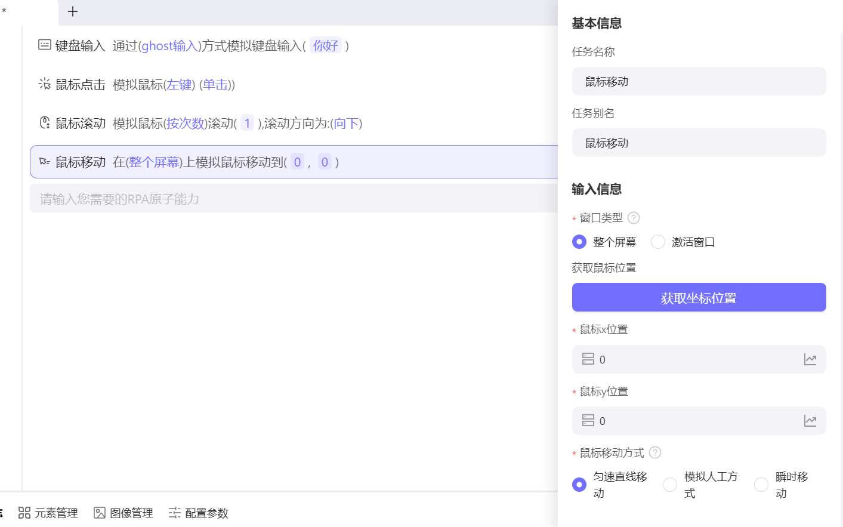Open the configuration parameters tab
This screenshot has width=843, height=527.
(x=199, y=513)
